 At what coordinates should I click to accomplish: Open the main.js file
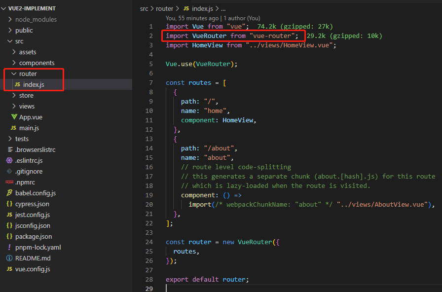pos(66,128)
